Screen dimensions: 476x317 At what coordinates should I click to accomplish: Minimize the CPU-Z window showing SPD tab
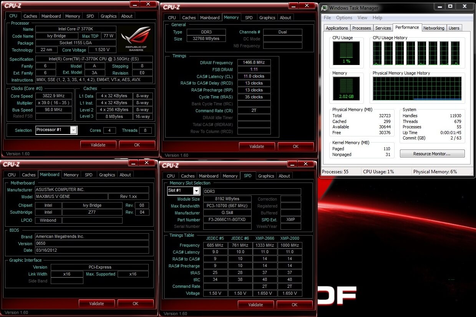(293, 164)
